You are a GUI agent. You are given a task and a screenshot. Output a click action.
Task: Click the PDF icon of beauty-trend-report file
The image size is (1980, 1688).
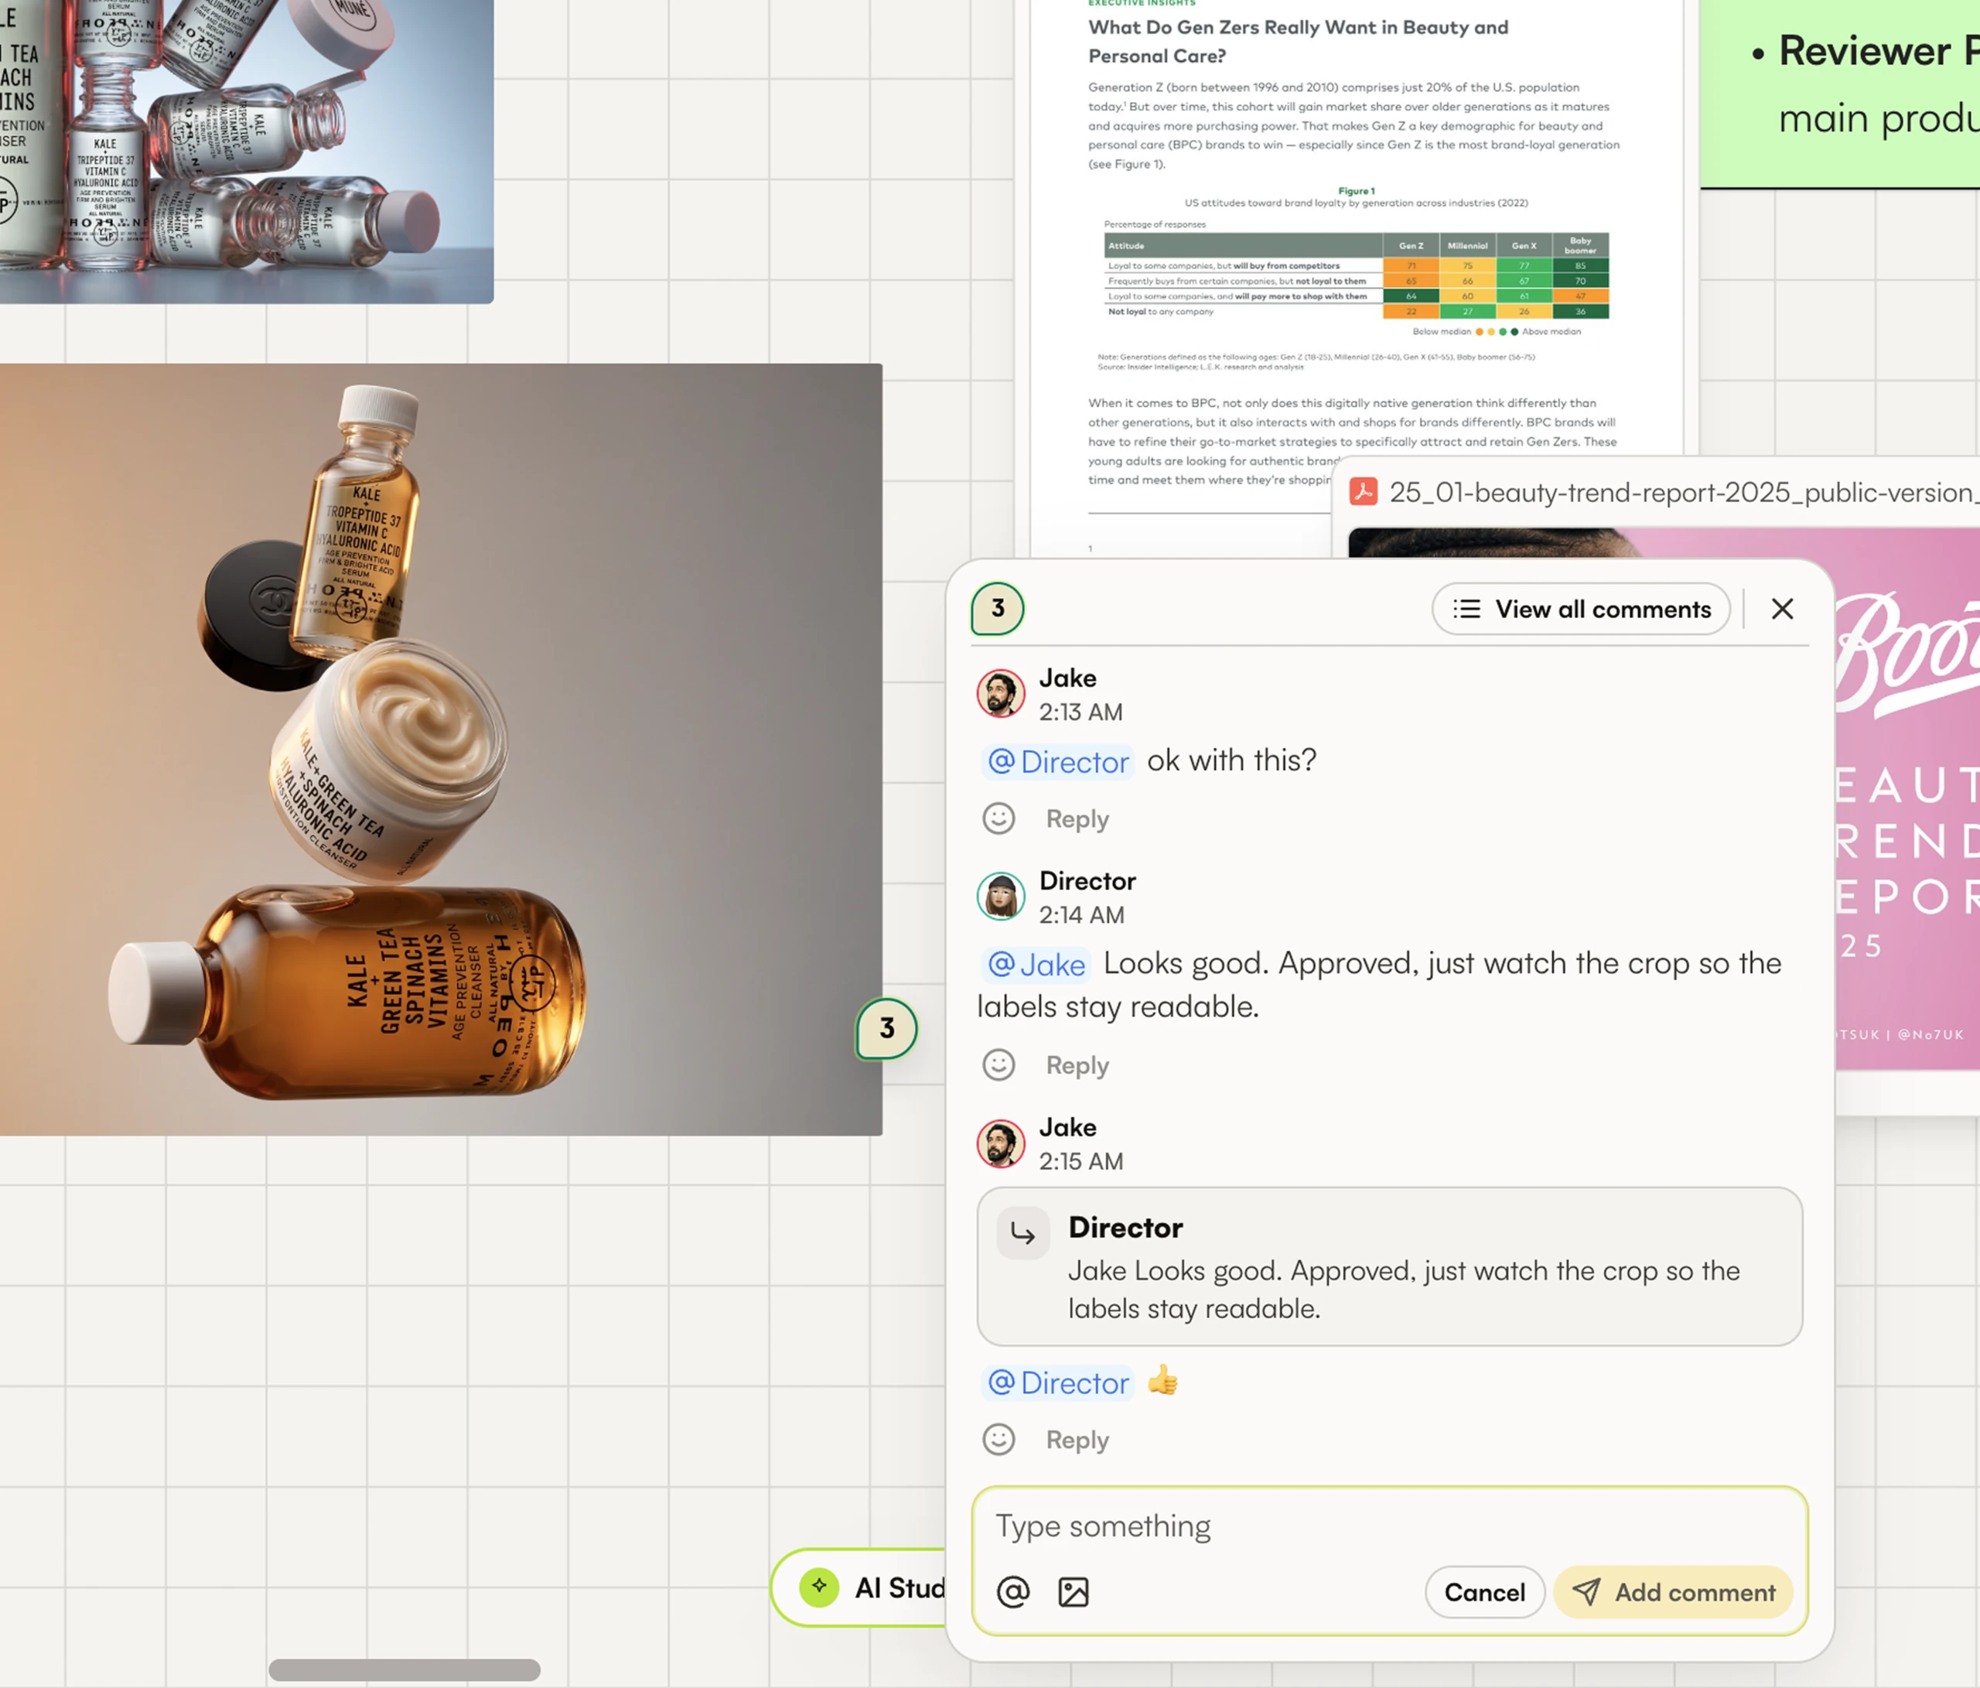[x=1363, y=491]
